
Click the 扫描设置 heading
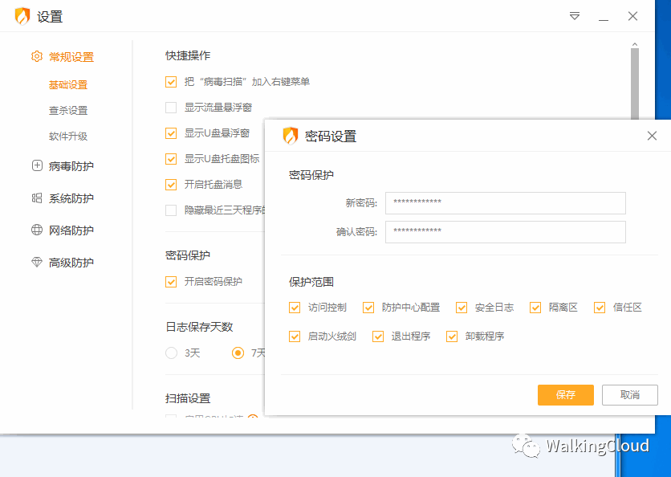(188, 398)
